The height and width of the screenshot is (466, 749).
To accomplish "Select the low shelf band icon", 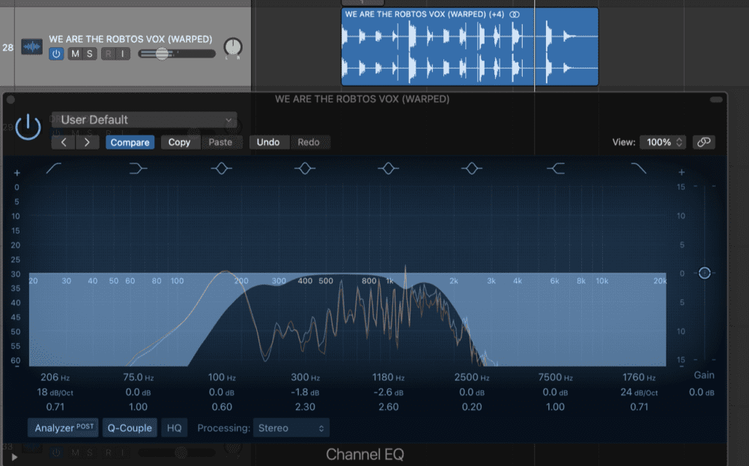I will tap(138, 169).
